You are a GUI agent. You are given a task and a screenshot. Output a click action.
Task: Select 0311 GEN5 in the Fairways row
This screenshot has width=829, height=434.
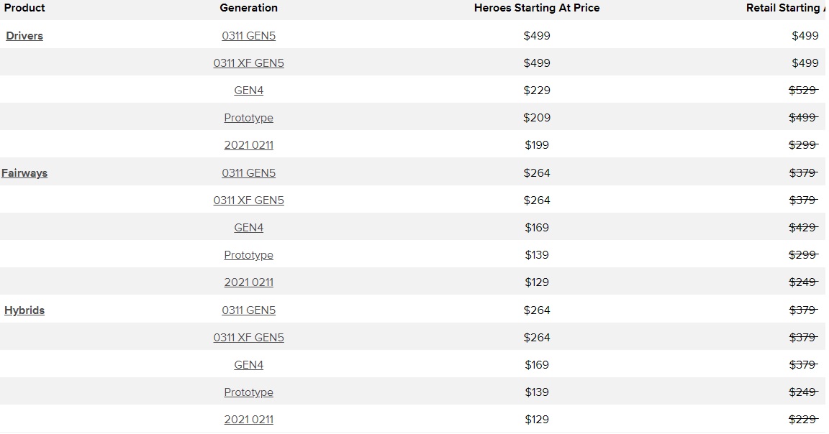point(248,173)
